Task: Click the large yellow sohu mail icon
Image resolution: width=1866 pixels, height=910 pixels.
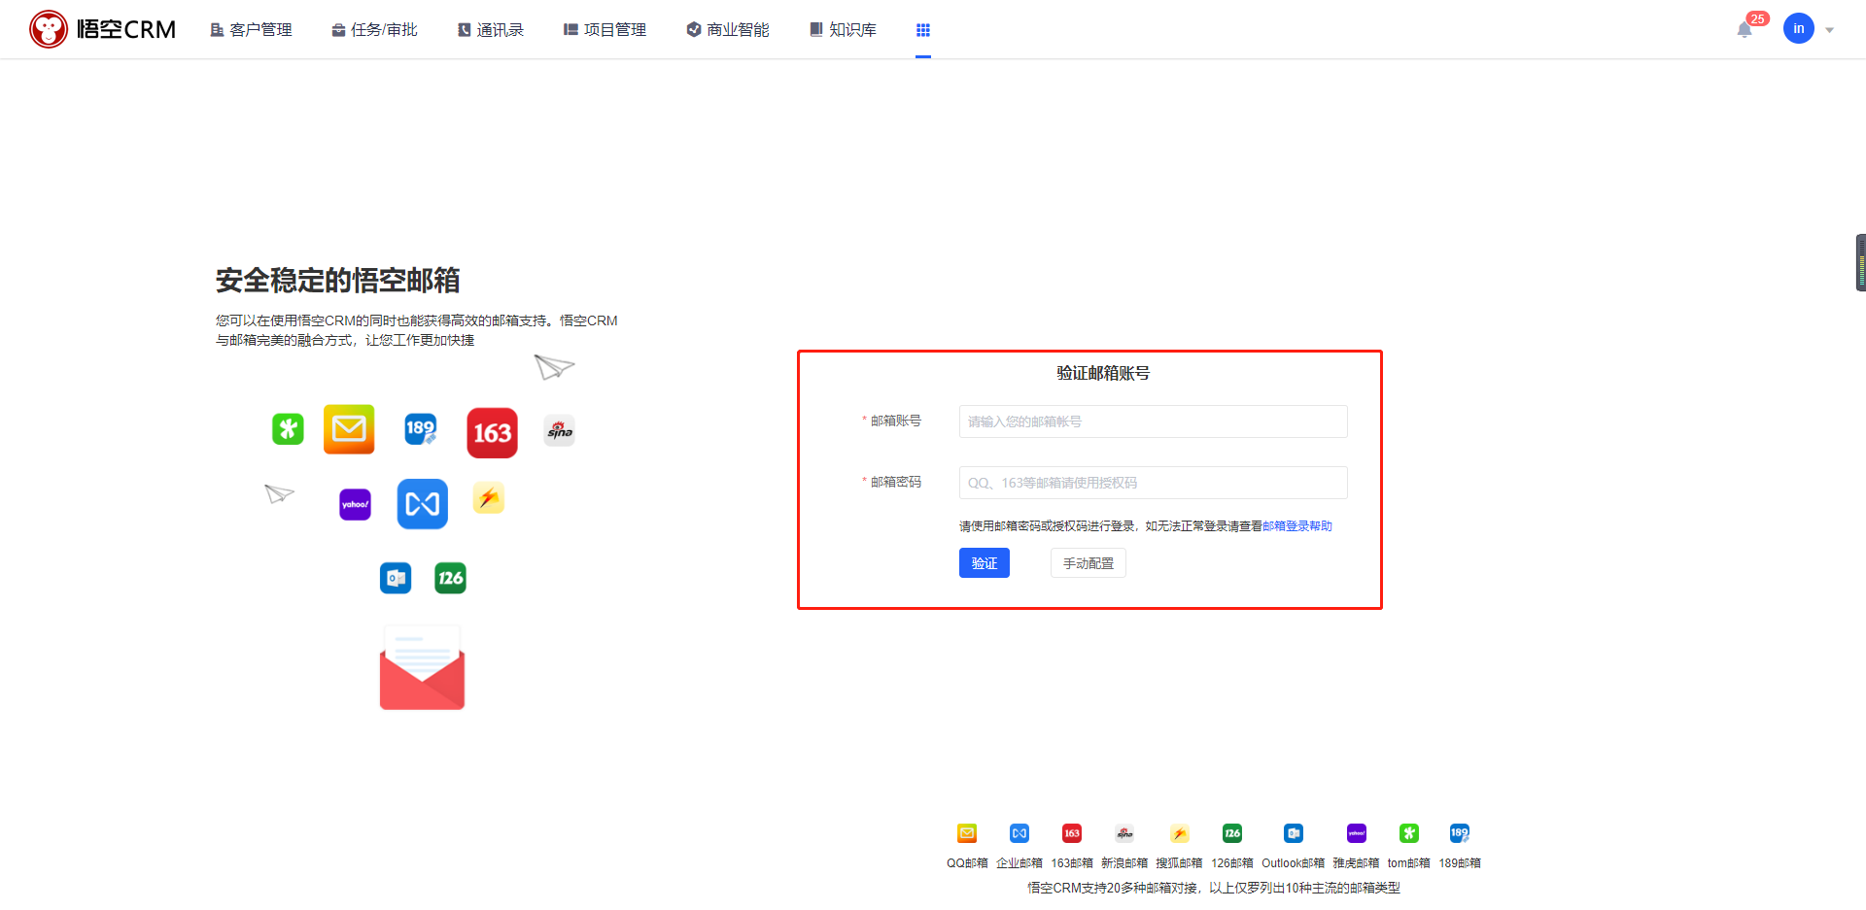Action: pyautogui.click(x=488, y=498)
